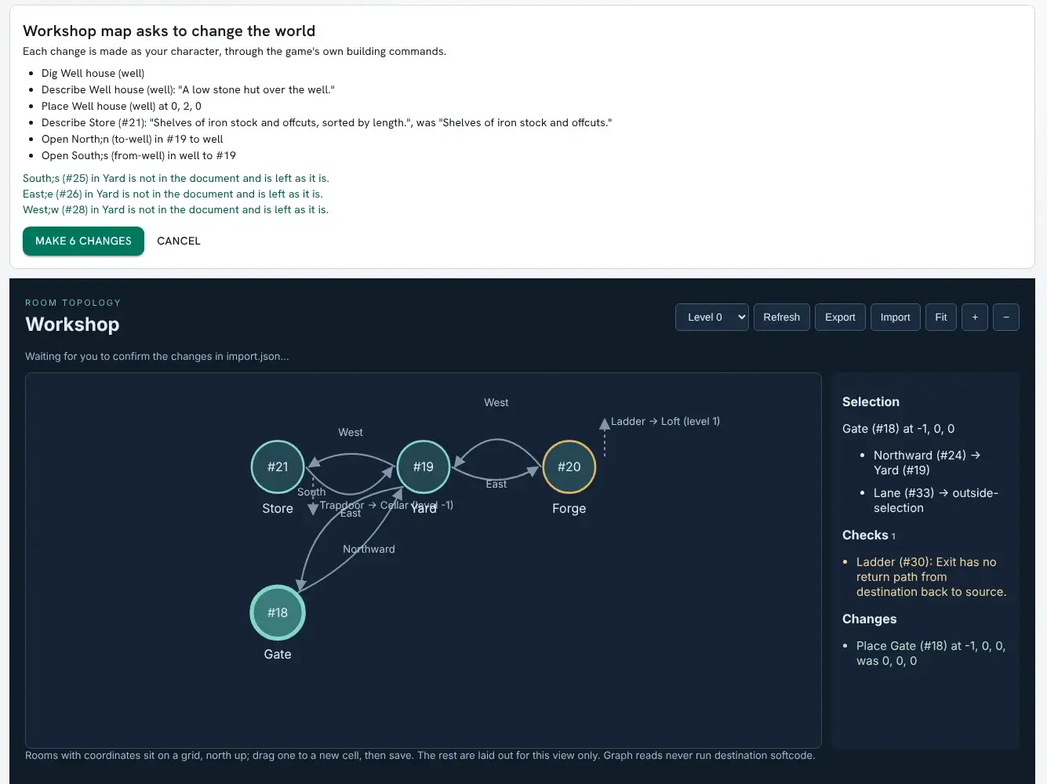The image size is (1047, 784).
Task: Click the Northward exit label
Action: (x=369, y=549)
